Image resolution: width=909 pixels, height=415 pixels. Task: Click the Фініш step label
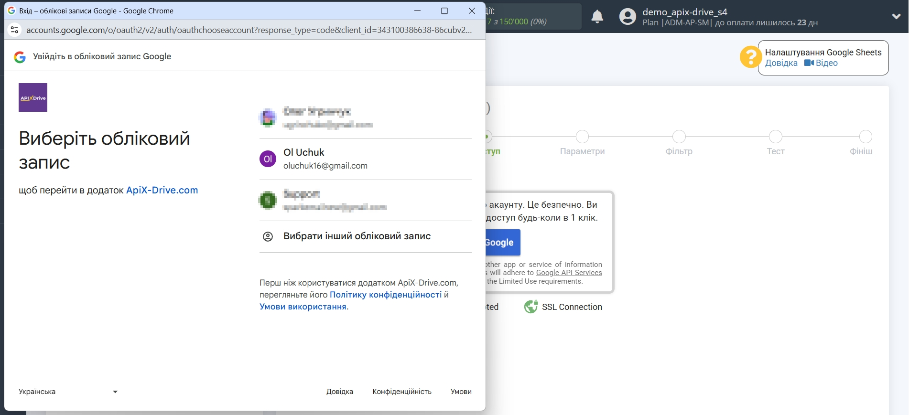(861, 151)
